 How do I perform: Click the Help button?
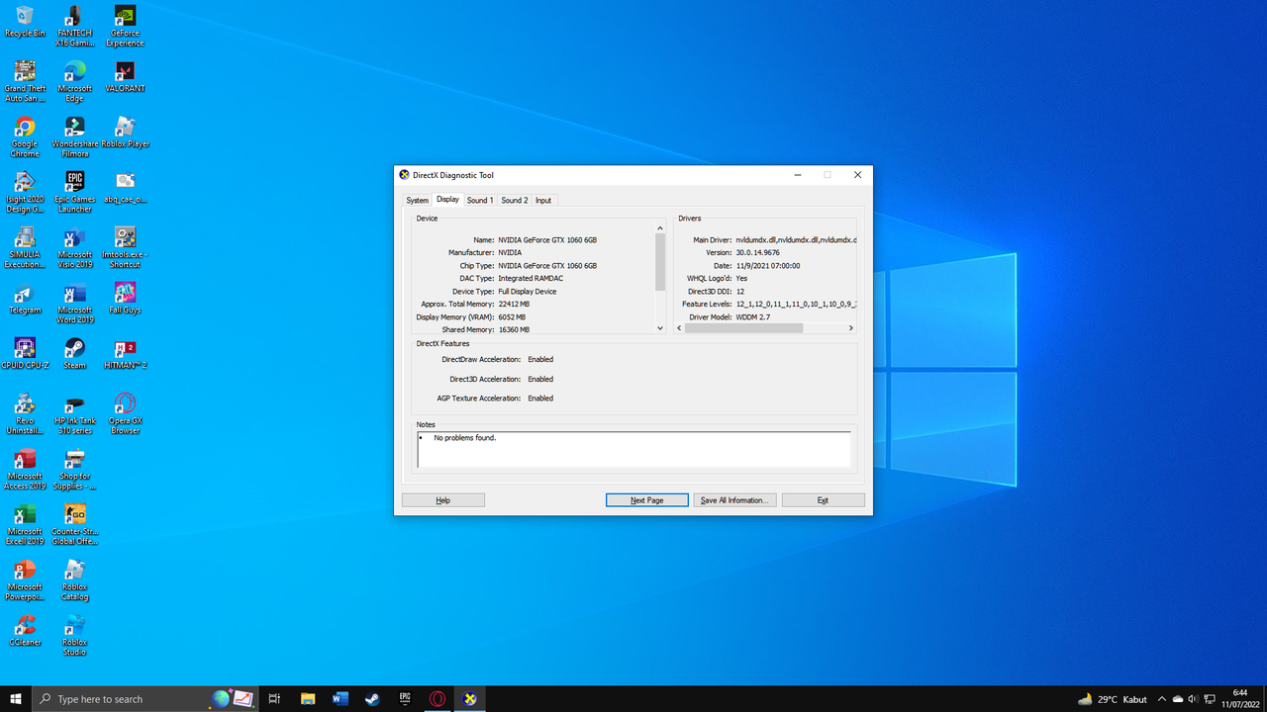coord(443,500)
